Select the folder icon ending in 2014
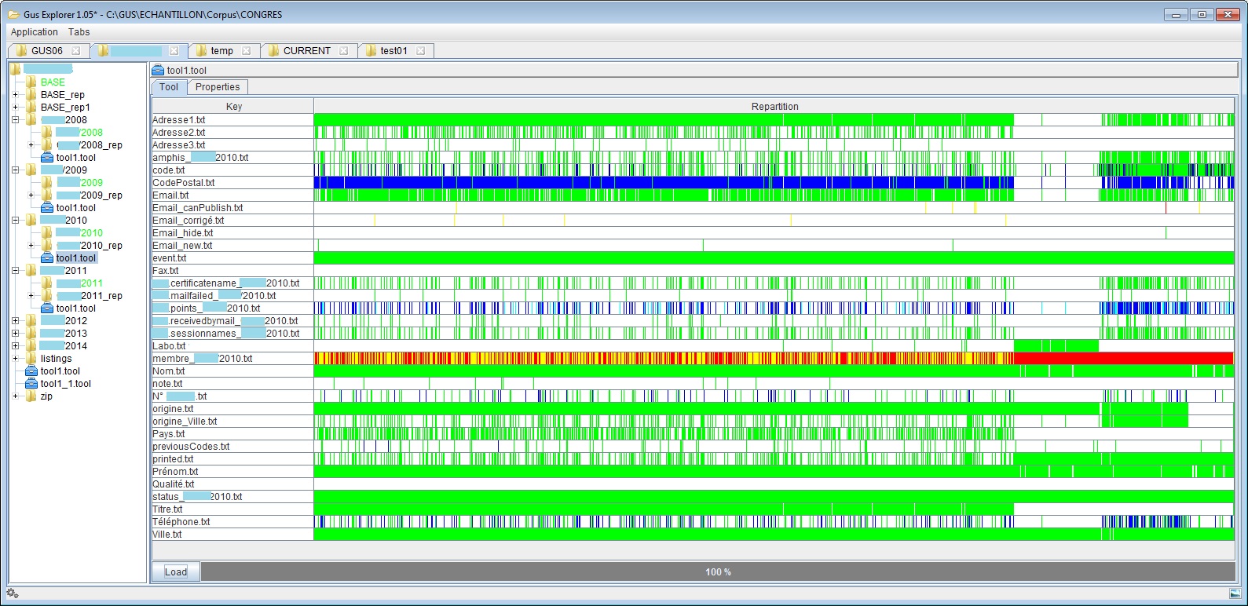 tap(31, 346)
